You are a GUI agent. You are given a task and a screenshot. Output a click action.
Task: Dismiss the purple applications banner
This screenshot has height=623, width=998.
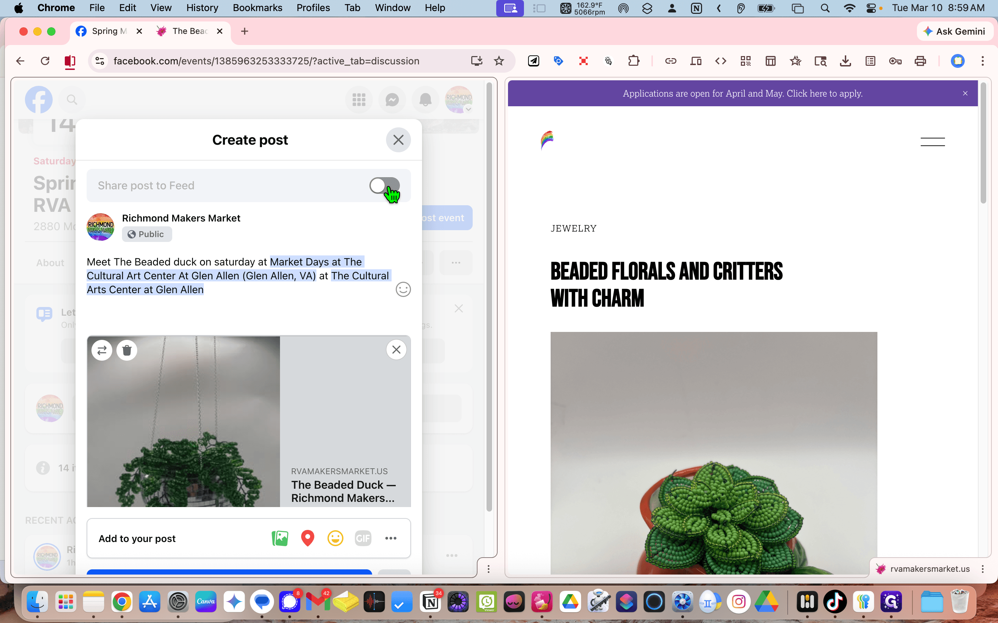pyautogui.click(x=965, y=93)
